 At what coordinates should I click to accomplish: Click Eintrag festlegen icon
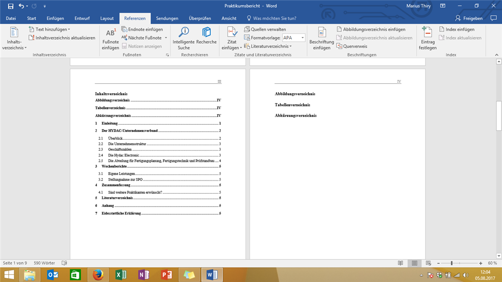(427, 38)
